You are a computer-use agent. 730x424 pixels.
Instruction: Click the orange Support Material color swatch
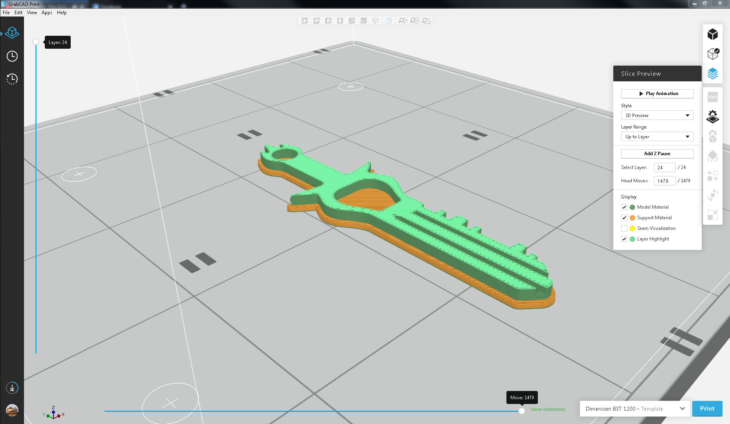[x=632, y=218]
